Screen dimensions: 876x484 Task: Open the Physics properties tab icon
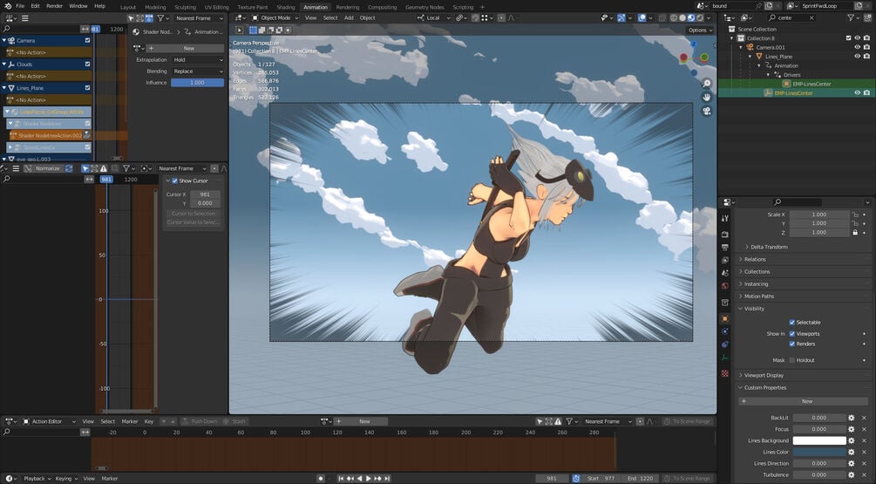click(725, 331)
